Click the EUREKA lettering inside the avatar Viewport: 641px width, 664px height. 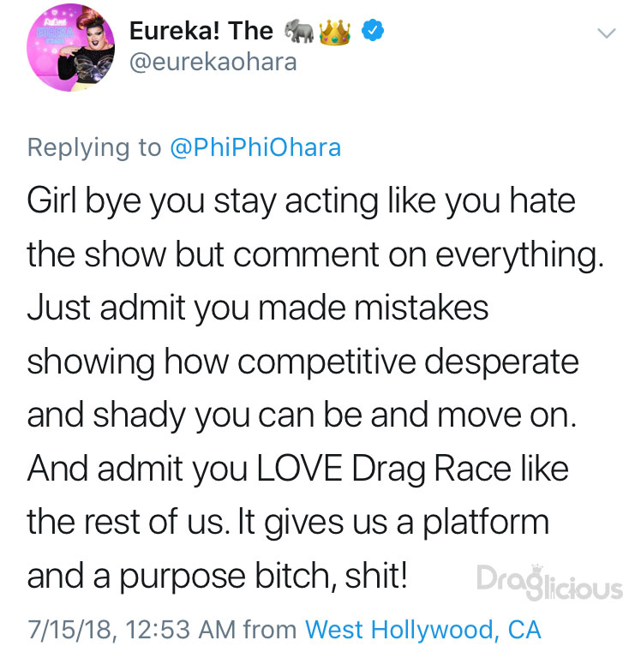coord(56,33)
